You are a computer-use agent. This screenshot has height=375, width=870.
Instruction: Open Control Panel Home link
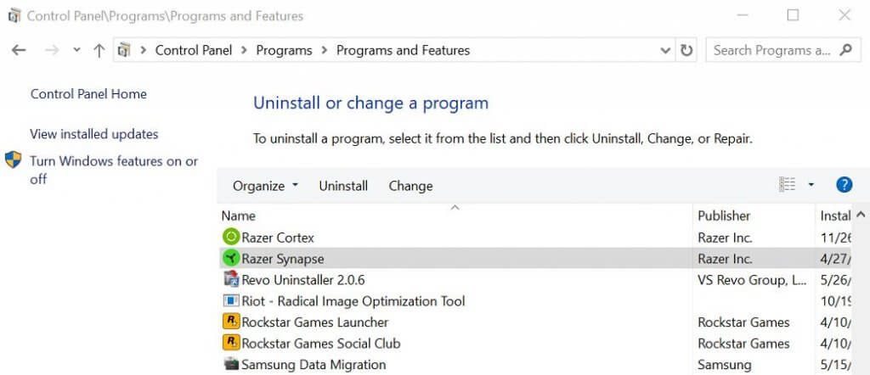[88, 94]
